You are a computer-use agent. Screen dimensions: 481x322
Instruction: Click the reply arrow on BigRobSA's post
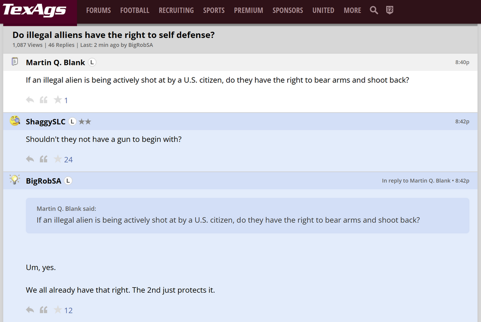[30, 310]
